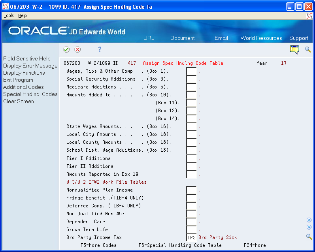Open the Document link in the banner
The width and height of the screenshot is (315, 252).
pos(183,38)
